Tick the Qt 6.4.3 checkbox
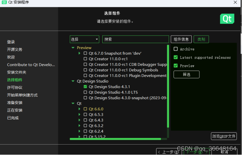This screenshot has height=155, width=242. pyautogui.click(x=85, y=120)
